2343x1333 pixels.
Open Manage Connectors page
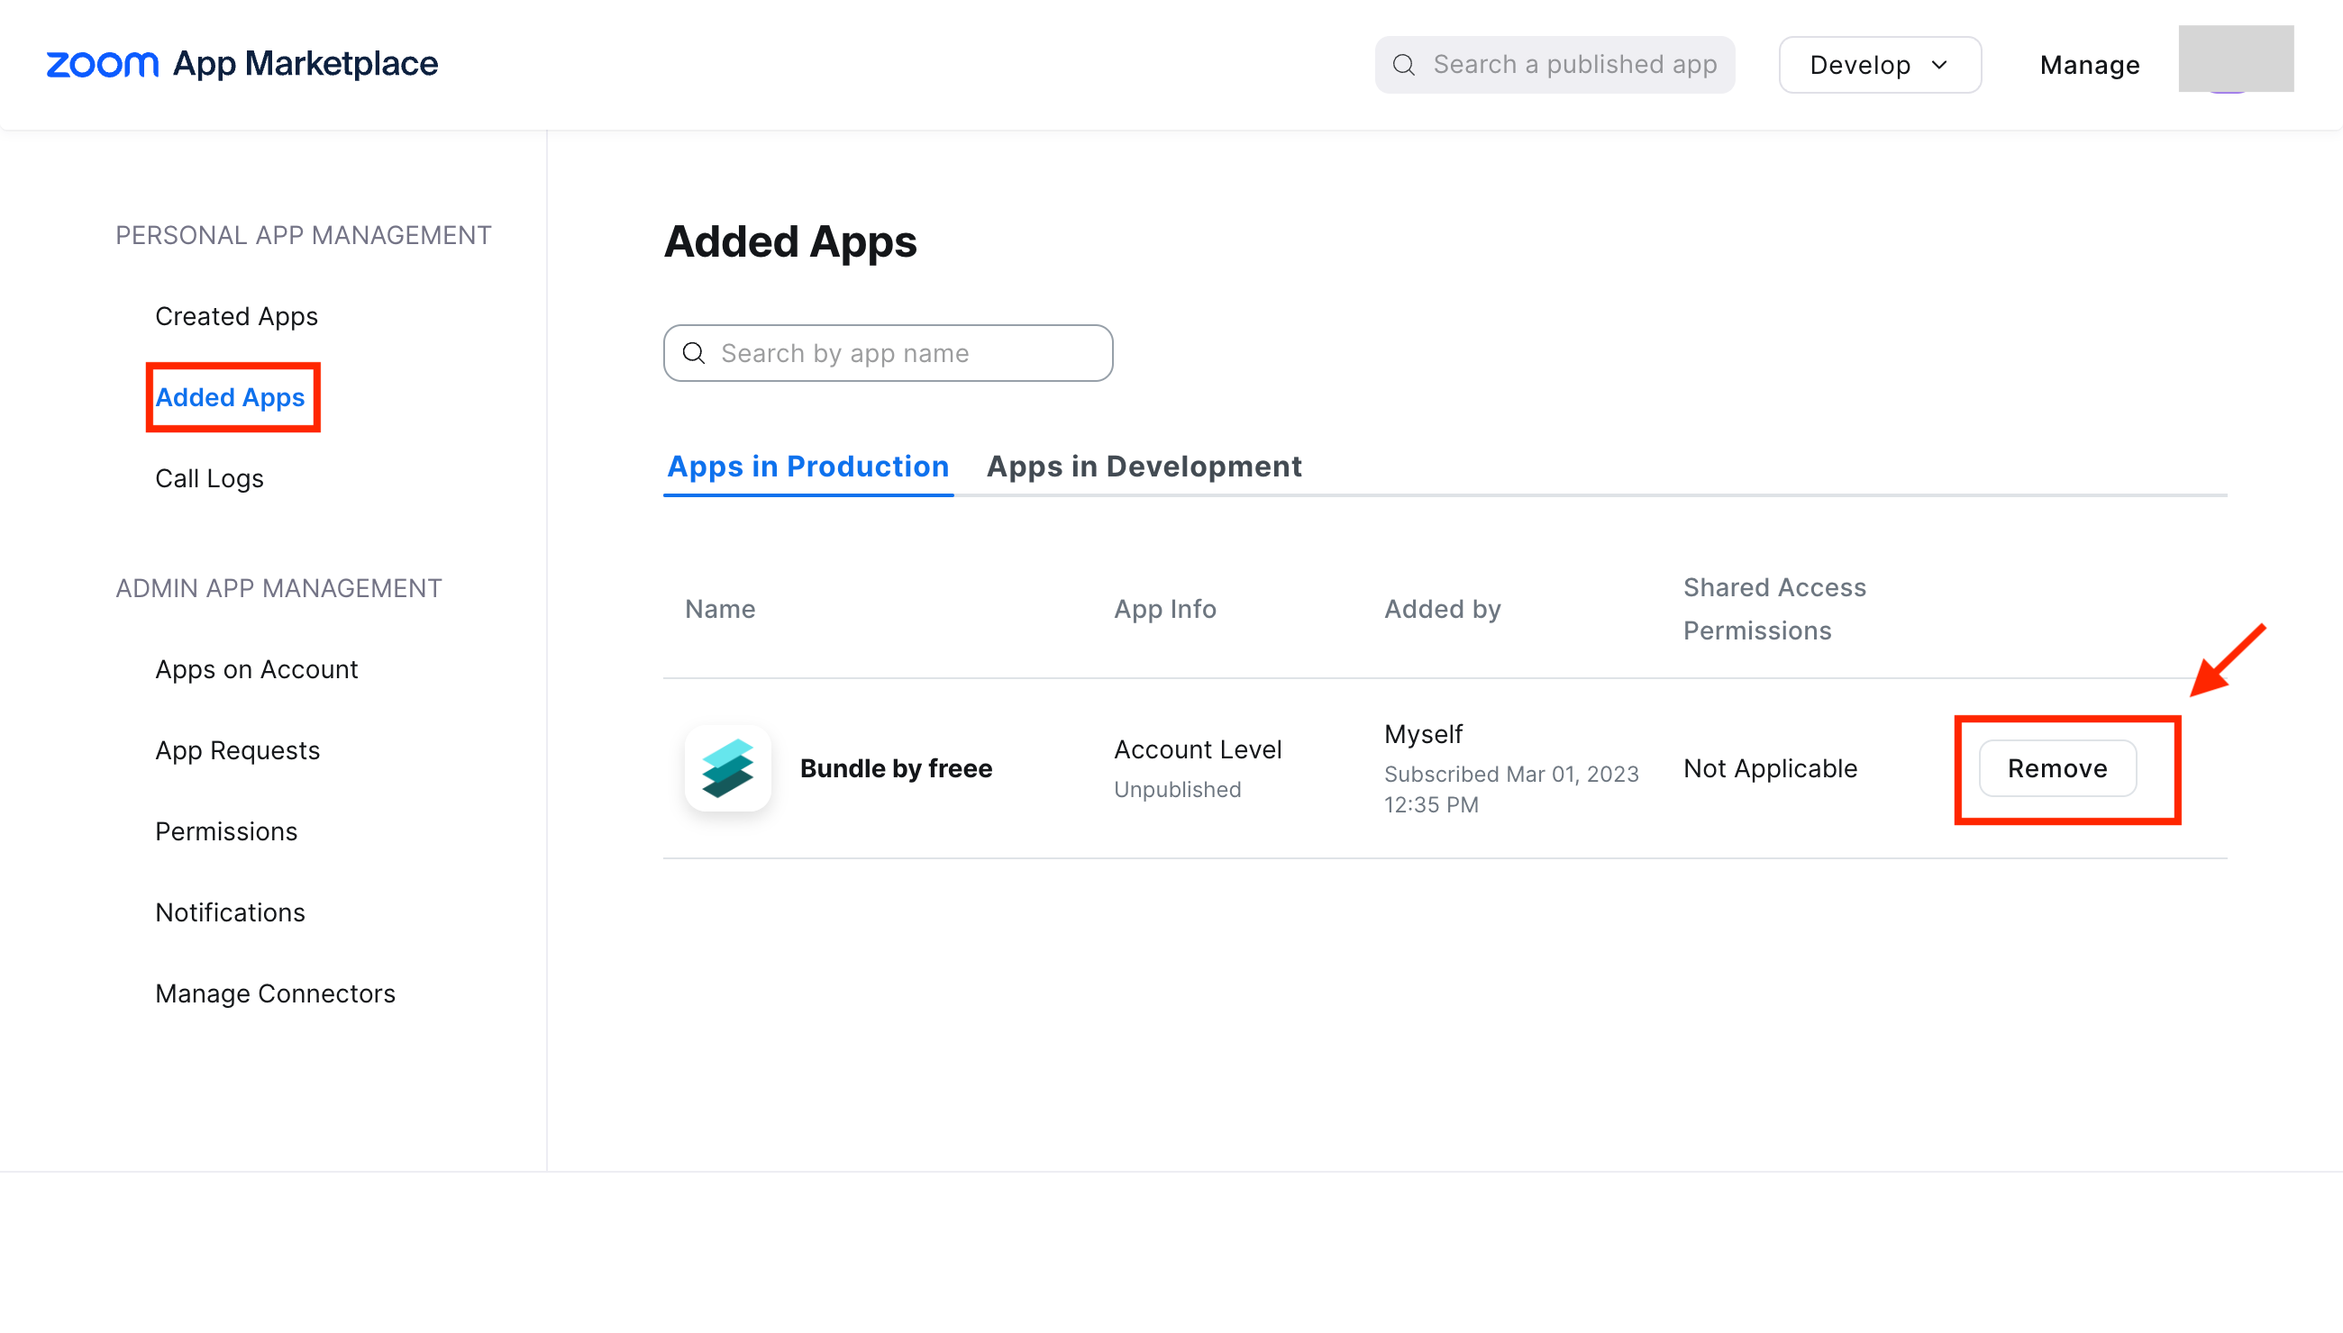(275, 994)
